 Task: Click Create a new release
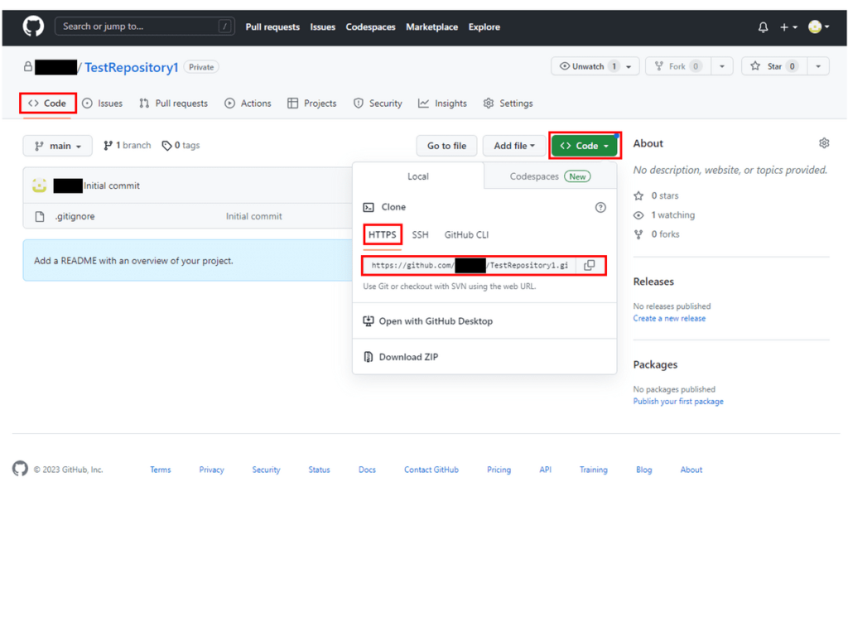coord(669,319)
